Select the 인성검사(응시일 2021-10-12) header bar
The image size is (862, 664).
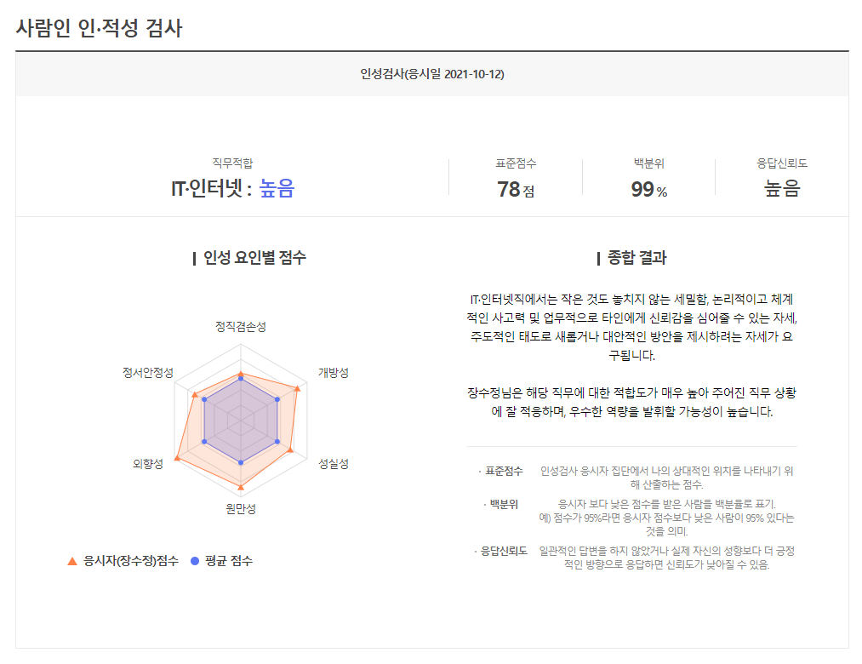(432, 74)
